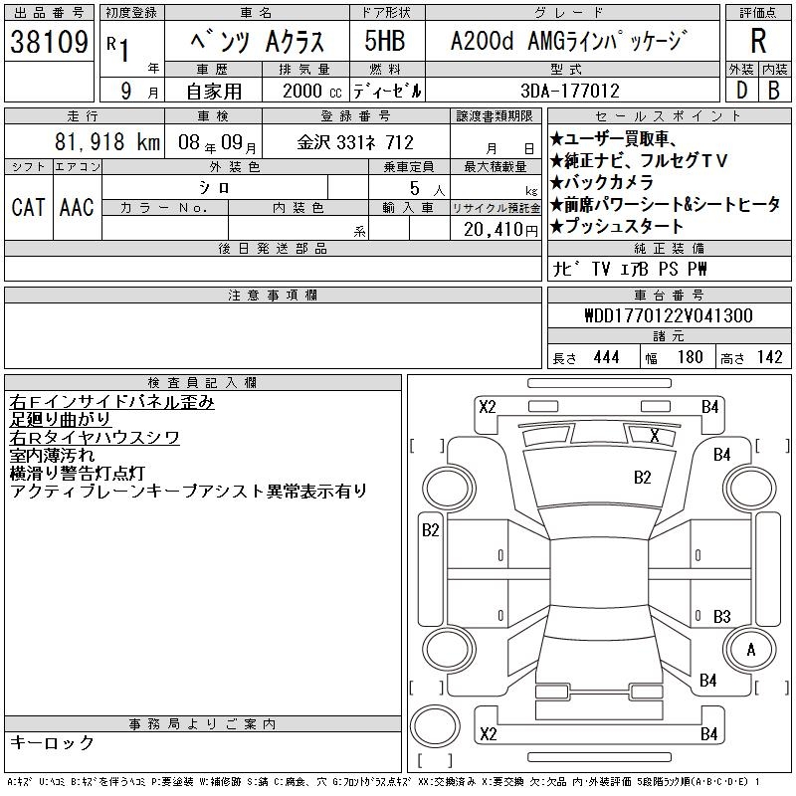Screen dimensions: 796x796
Task: Click door type value 5HB
Action: 385,41
